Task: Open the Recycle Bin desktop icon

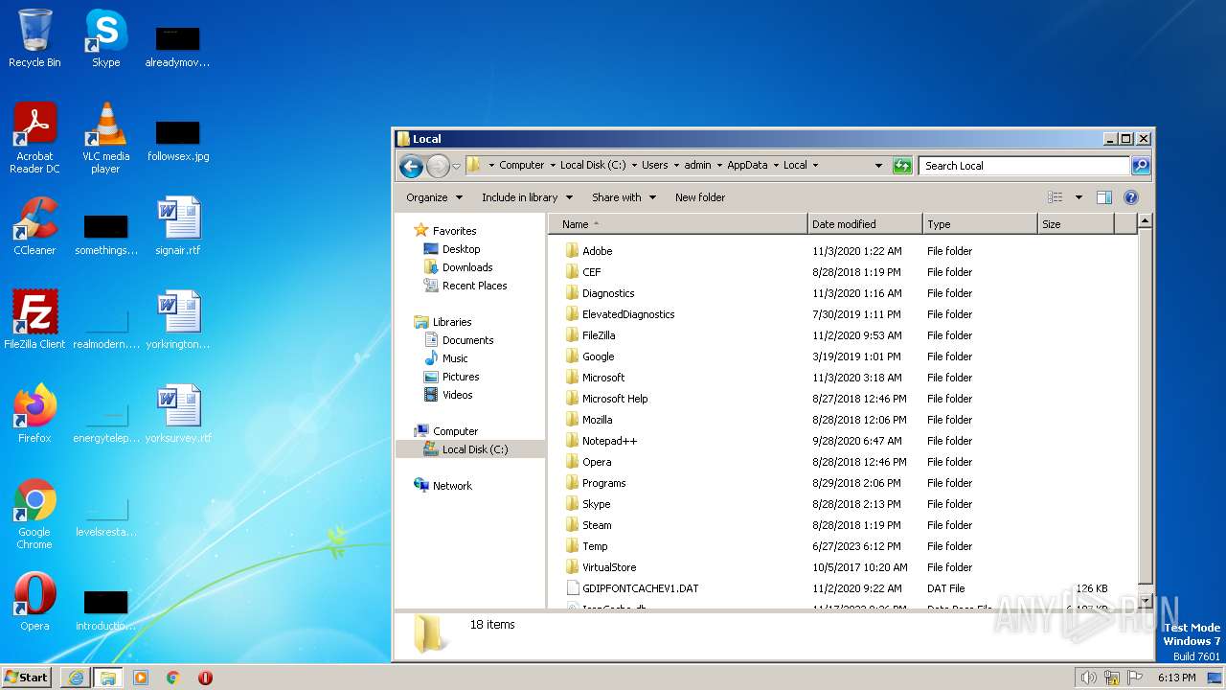Action: (34, 38)
